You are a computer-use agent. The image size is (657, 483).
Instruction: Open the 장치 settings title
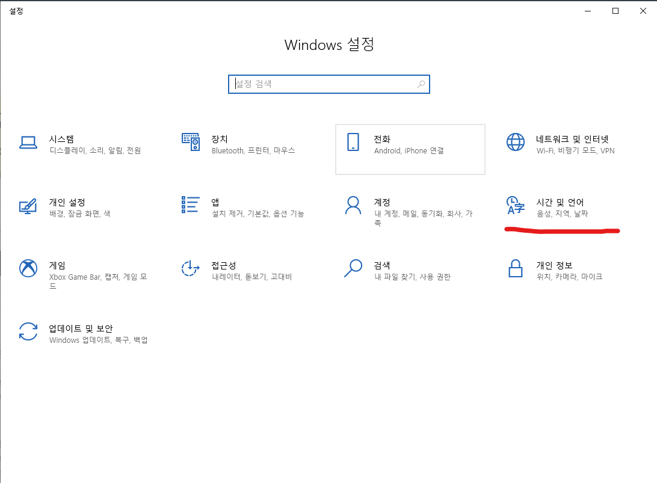click(220, 139)
